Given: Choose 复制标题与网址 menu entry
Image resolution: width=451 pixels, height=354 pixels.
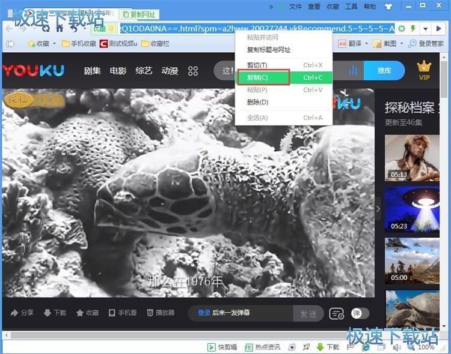Looking at the screenshot, I should pyautogui.click(x=269, y=50).
